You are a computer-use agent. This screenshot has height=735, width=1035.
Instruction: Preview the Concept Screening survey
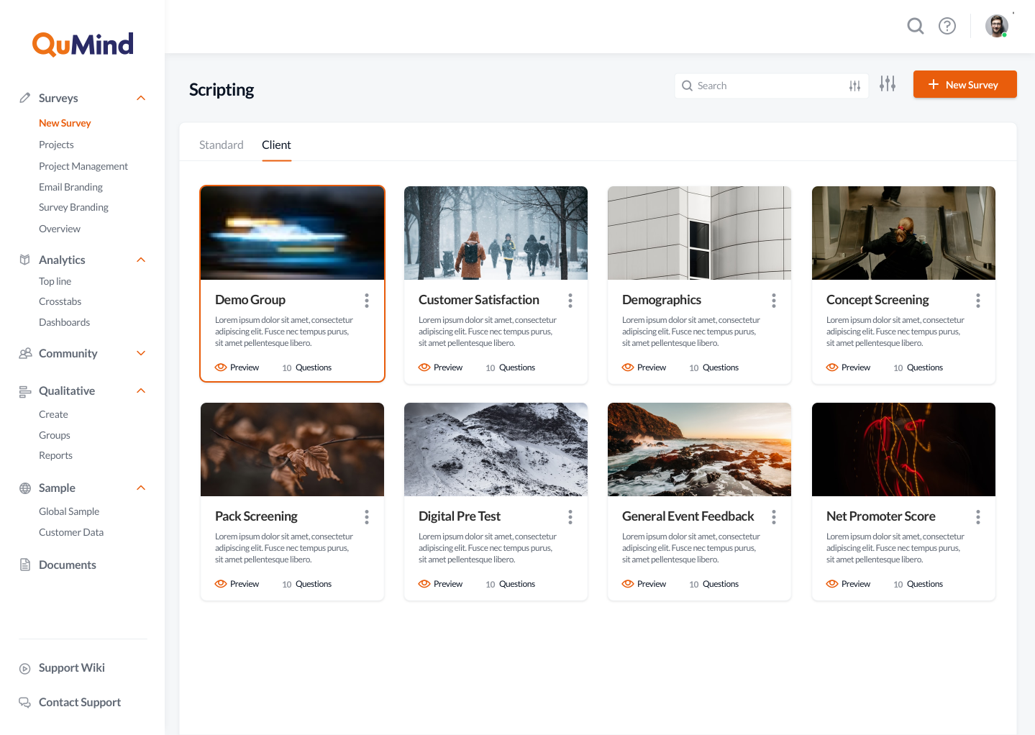pos(848,367)
